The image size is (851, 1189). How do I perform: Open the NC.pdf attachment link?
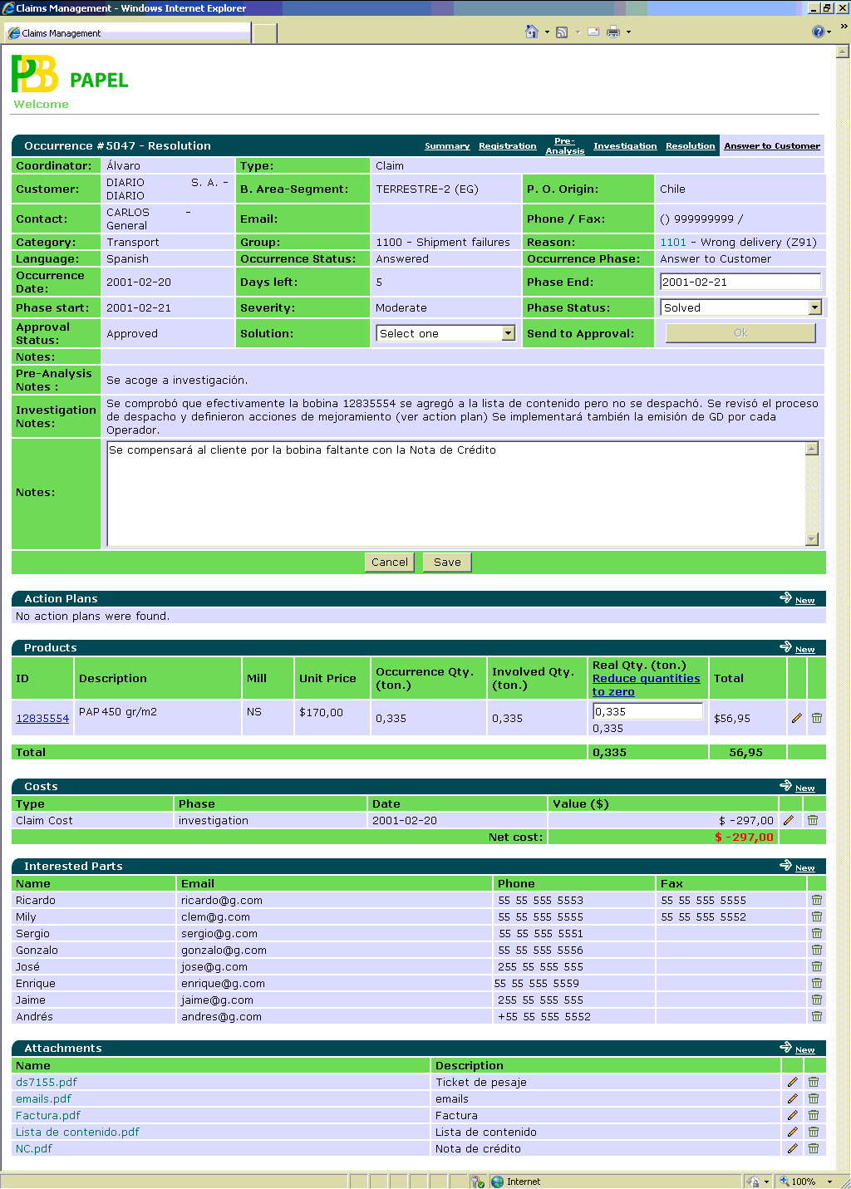(x=34, y=1149)
